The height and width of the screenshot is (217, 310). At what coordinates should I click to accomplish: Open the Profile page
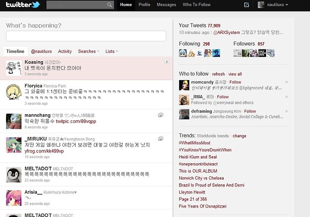click(x=144, y=5)
